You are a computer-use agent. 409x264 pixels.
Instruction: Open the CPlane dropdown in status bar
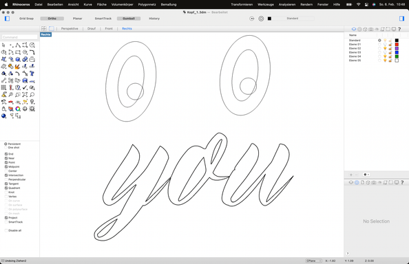tap(313, 261)
